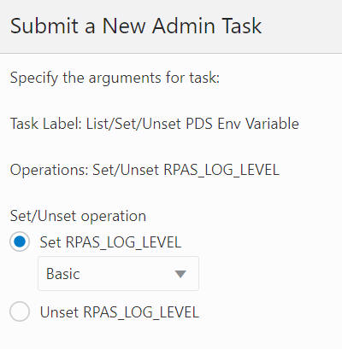Select the Unset RPAS_LOG_LEVEL radio button
Viewport: 342px width, 349px height.
tap(20, 311)
